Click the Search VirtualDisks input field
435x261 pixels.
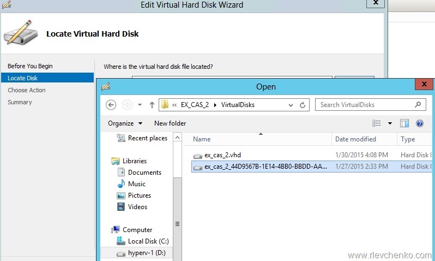pos(364,105)
